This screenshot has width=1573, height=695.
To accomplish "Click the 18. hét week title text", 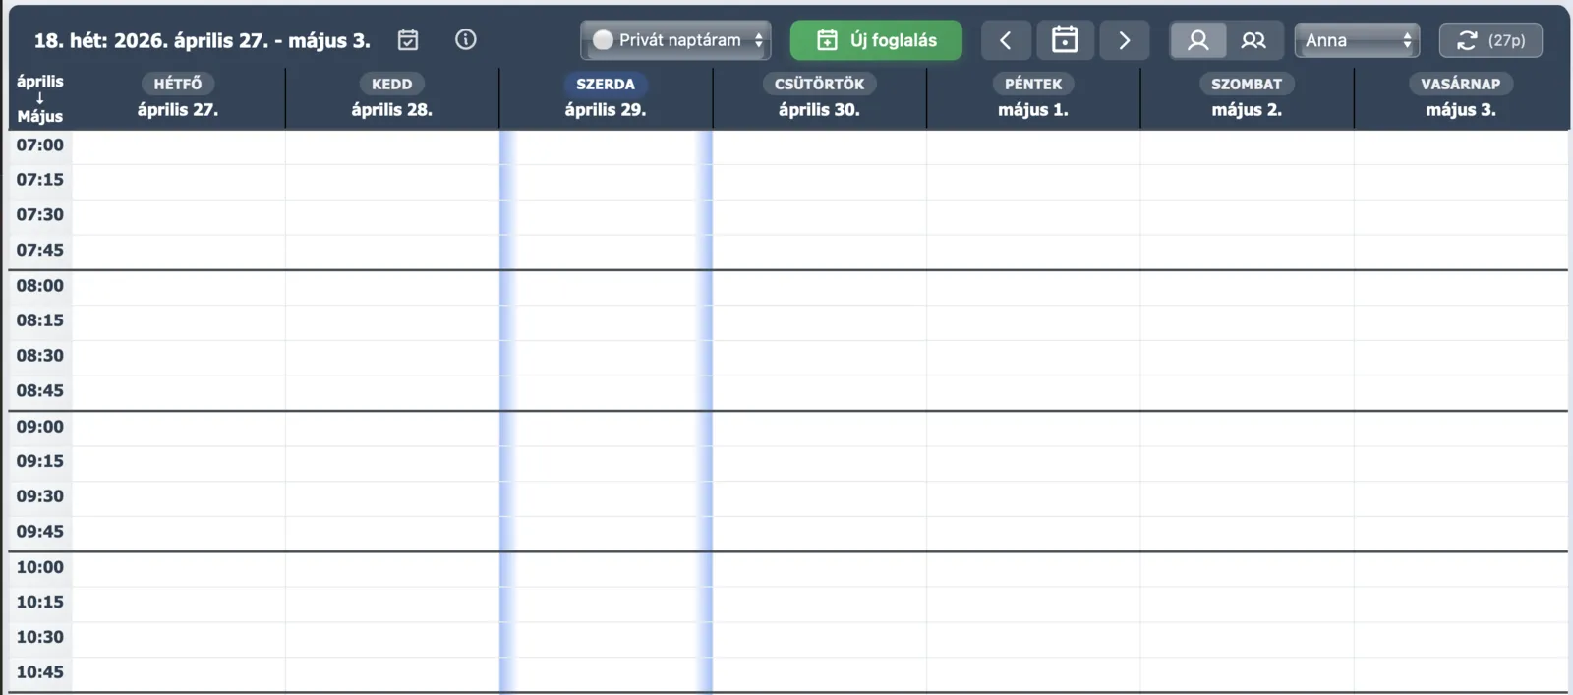I will point(203,40).
